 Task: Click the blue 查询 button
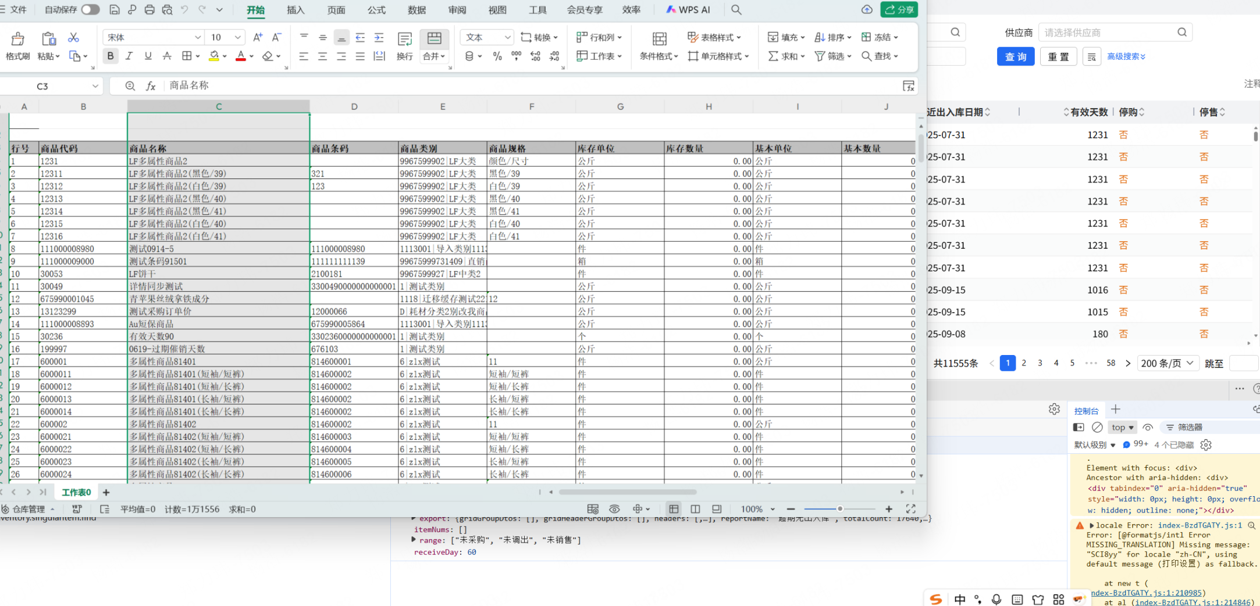1015,57
